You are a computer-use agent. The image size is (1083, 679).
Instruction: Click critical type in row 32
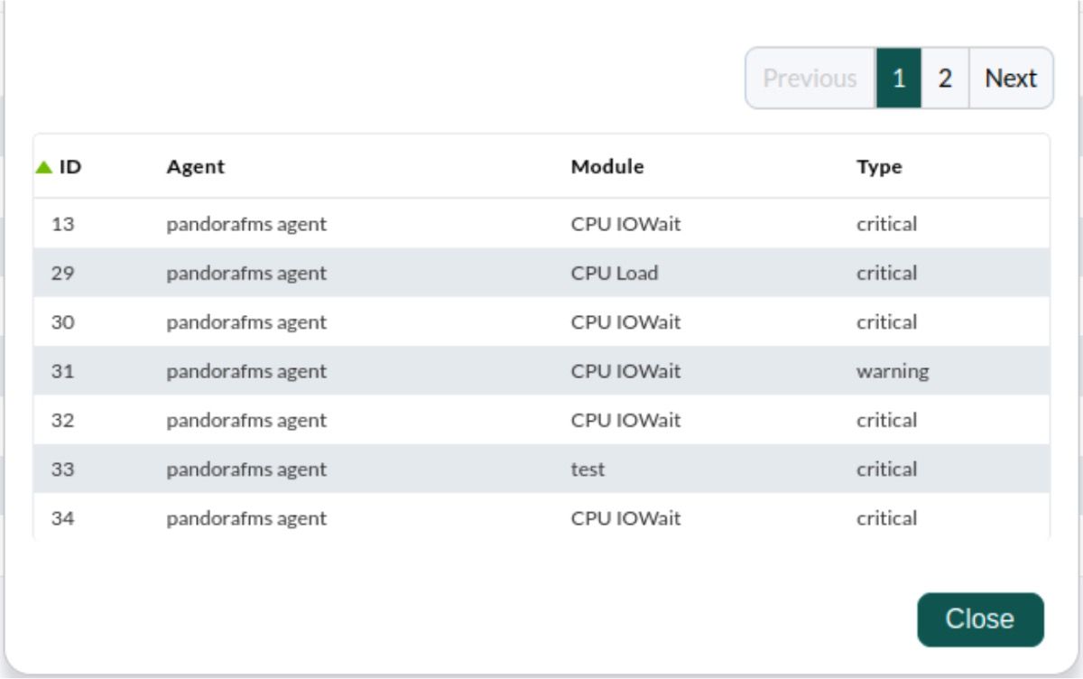pos(886,420)
